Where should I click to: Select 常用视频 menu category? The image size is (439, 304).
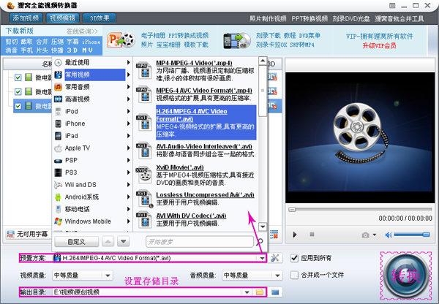point(92,75)
